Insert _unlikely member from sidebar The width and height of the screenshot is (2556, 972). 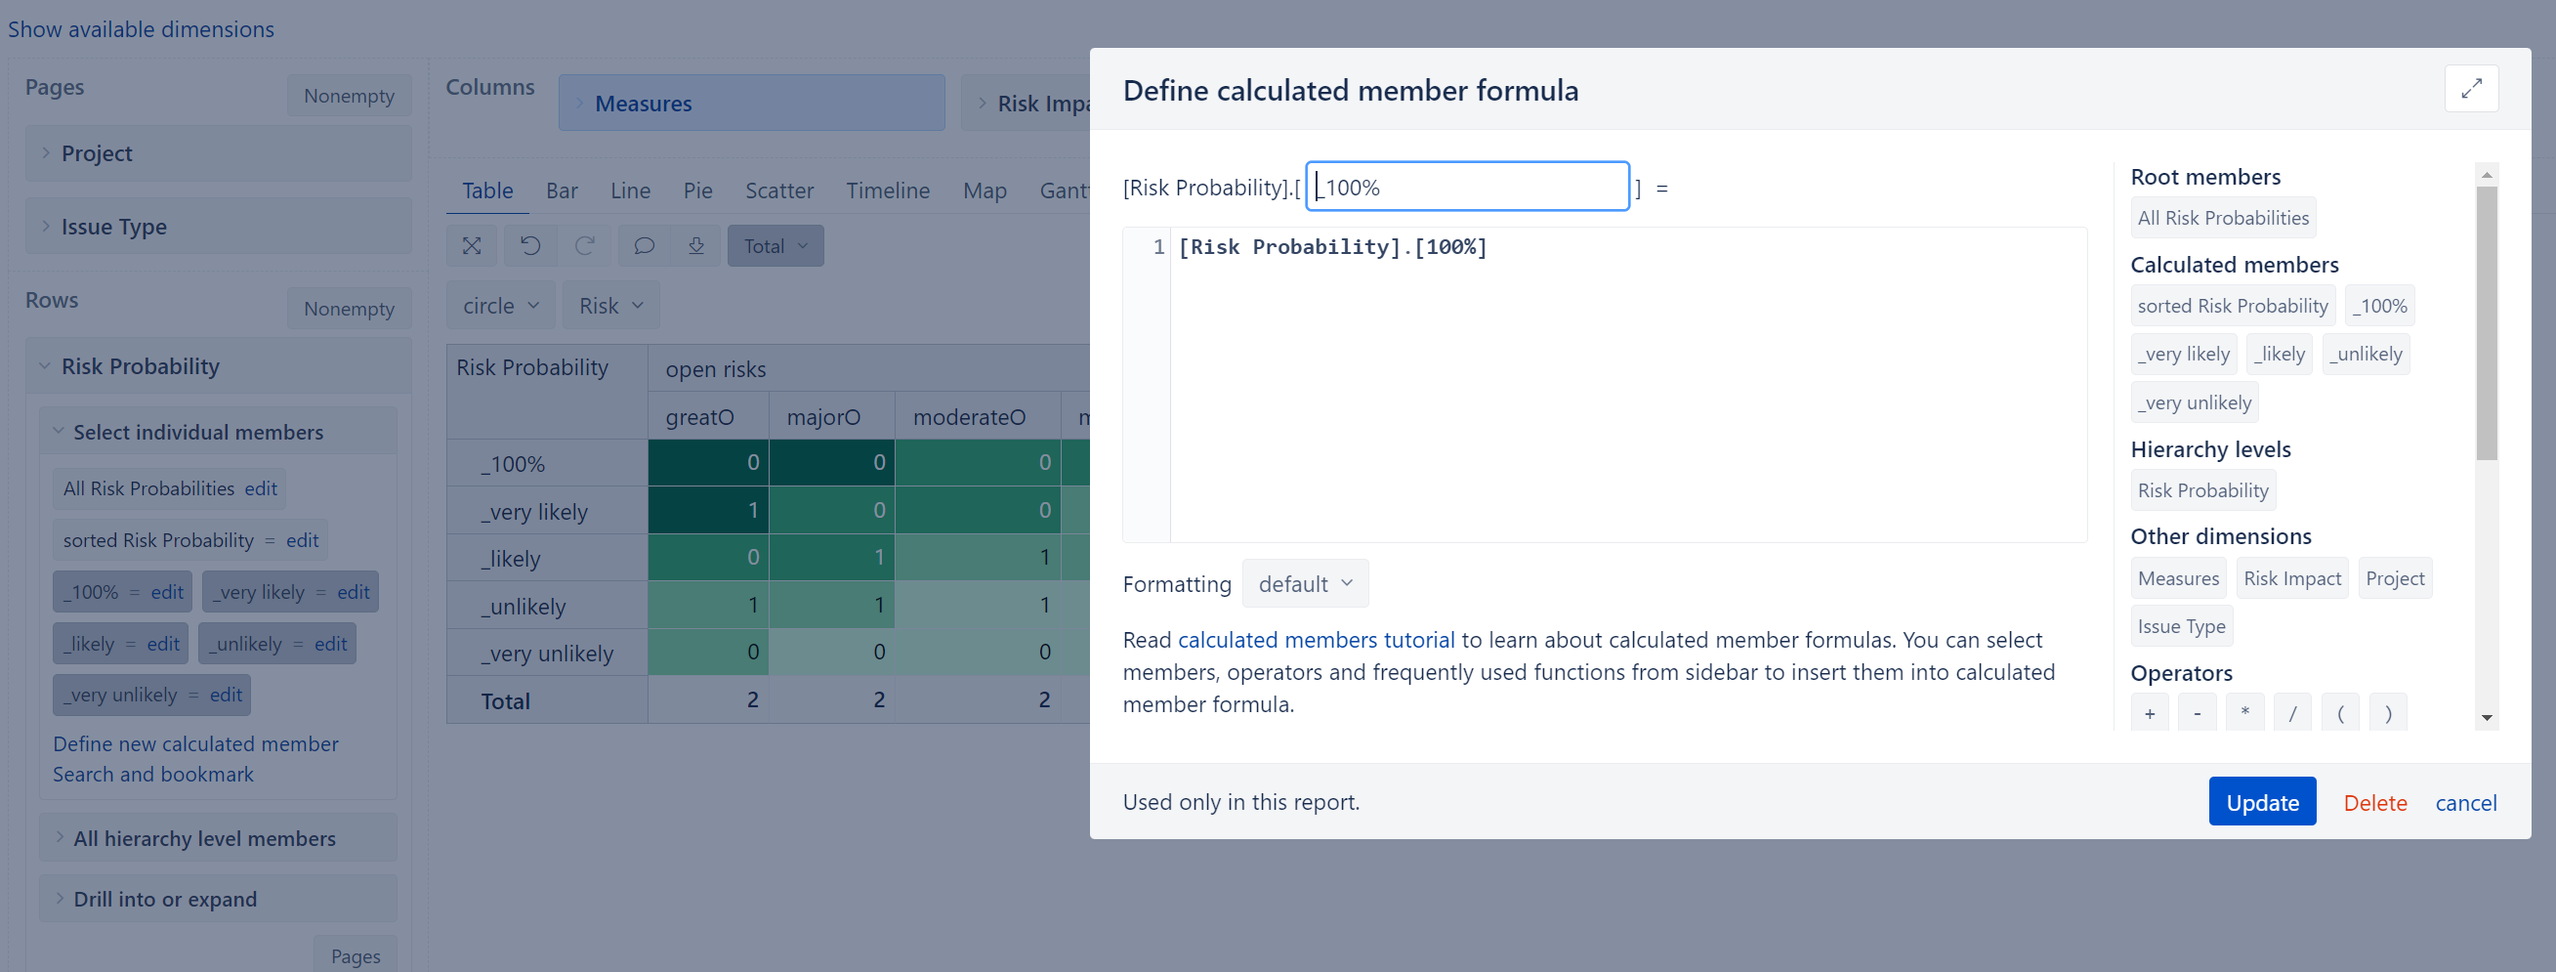click(x=2366, y=354)
